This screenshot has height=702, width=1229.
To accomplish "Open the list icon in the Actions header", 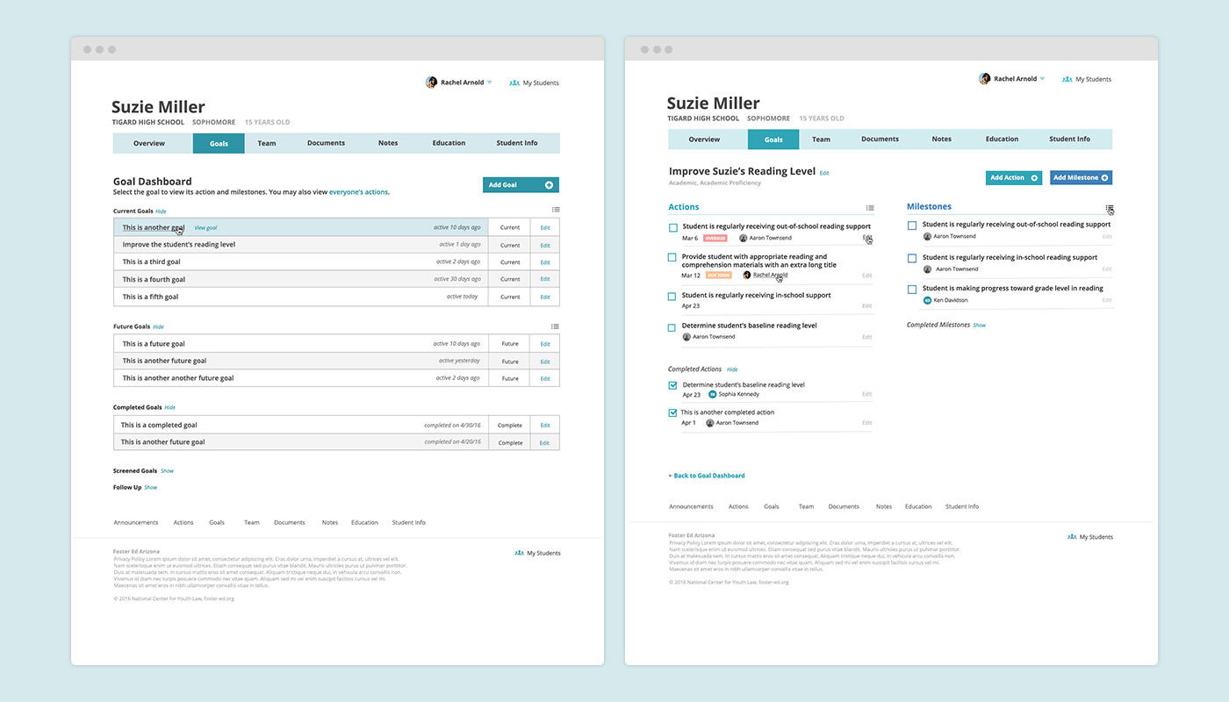I will click(870, 208).
